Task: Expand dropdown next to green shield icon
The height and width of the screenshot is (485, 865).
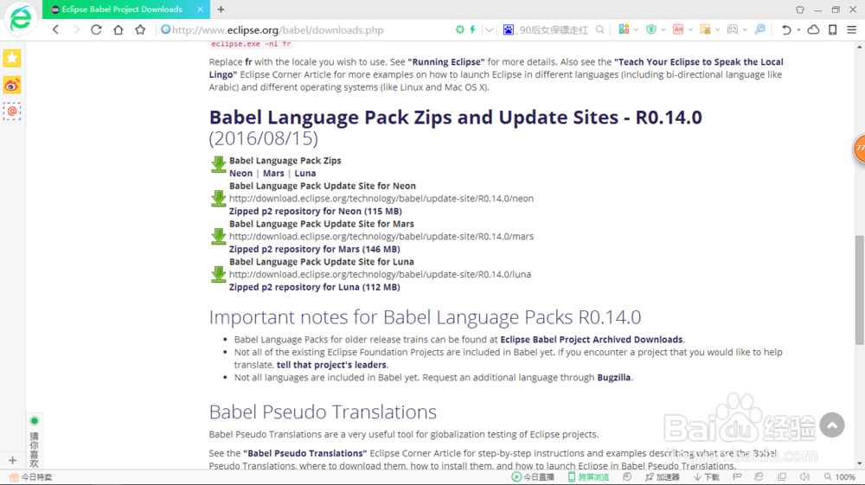Action: [663, 29]
